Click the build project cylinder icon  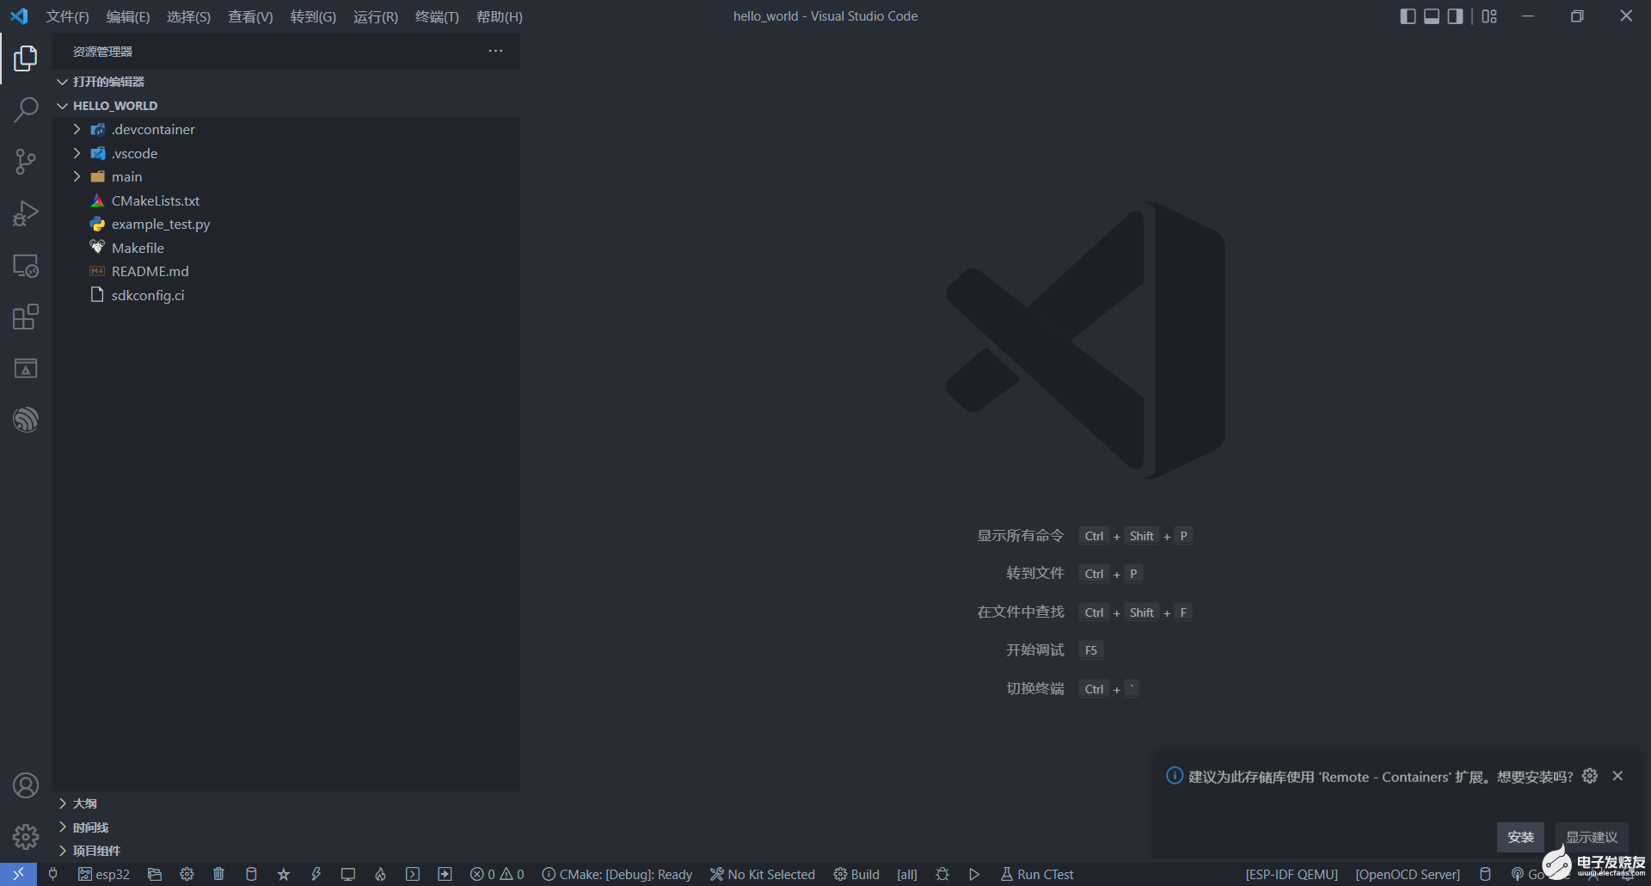click(251, 874)
